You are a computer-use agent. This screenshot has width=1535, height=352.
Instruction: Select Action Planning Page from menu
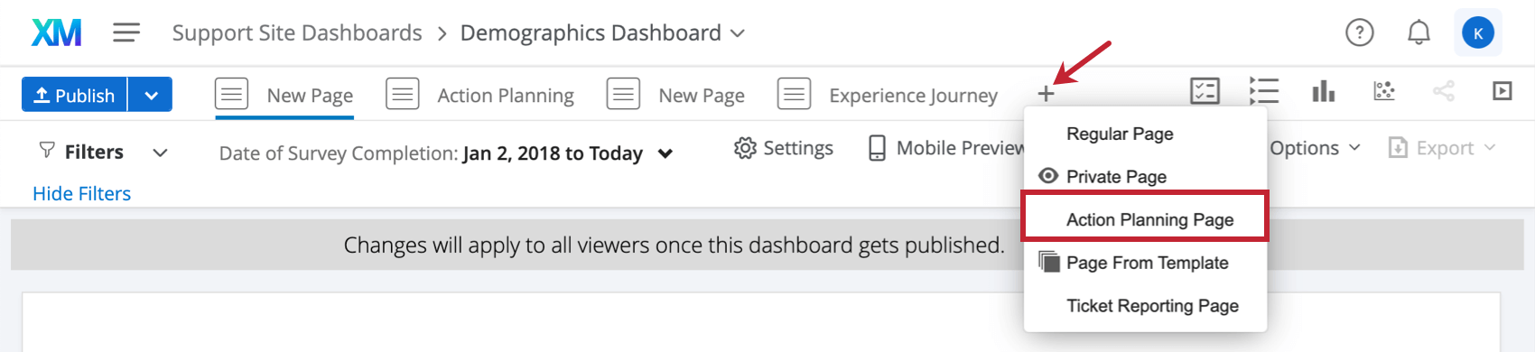pos(1145,219)
